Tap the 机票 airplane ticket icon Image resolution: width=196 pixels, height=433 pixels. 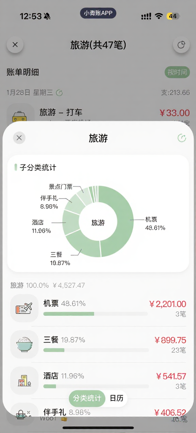(24, 308)
